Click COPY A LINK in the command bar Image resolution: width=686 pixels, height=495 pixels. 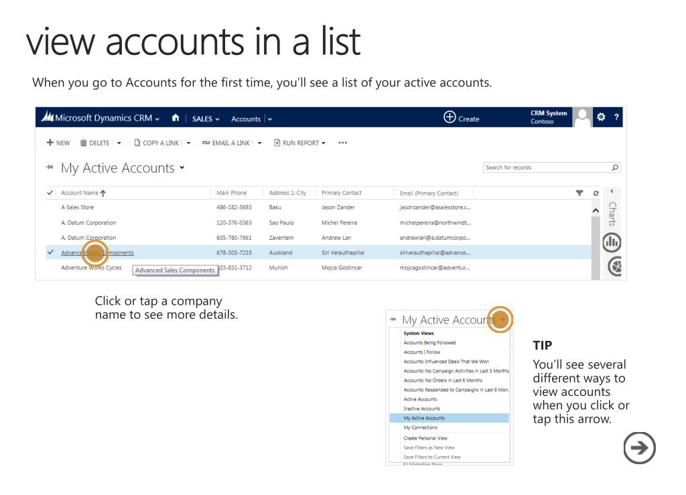click(x=156, y=143)
